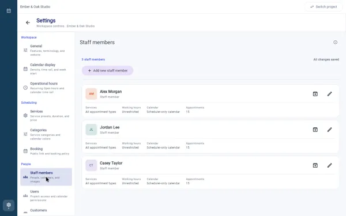Open Booking settings section

(46, 151)
